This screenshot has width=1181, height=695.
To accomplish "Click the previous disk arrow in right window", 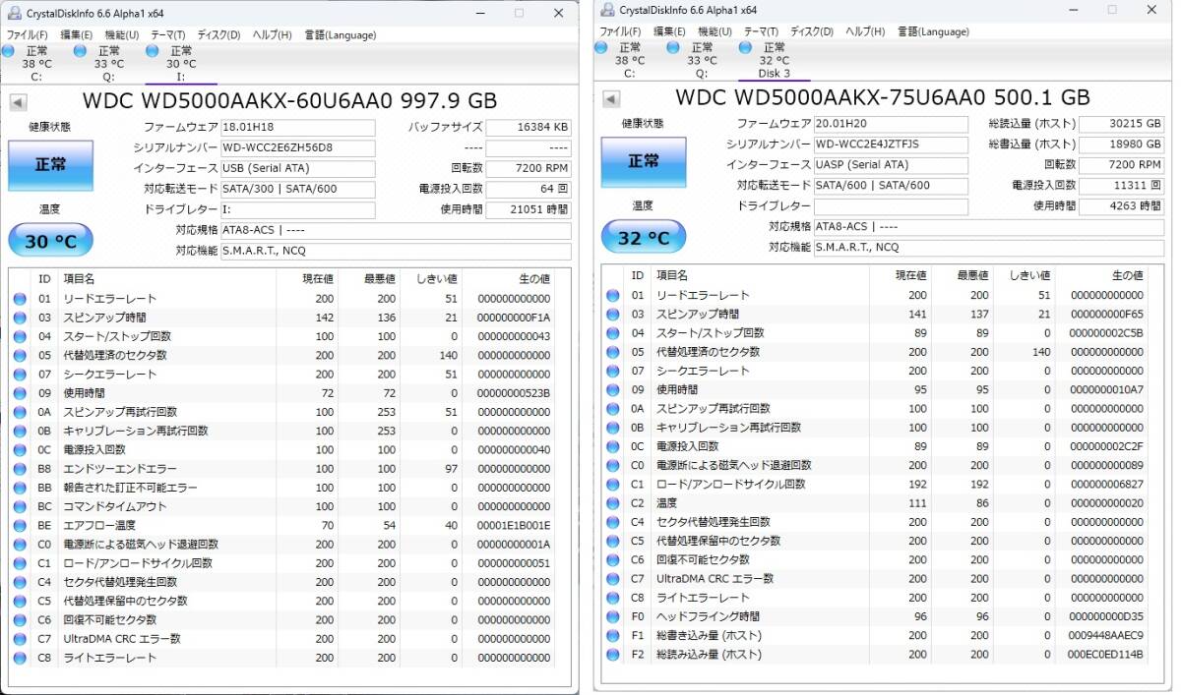I will pyautogui.click(x=611, y=98).
